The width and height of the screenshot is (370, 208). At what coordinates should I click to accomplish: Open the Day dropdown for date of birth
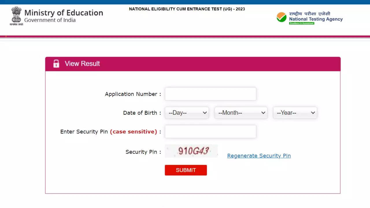[187, 113]
